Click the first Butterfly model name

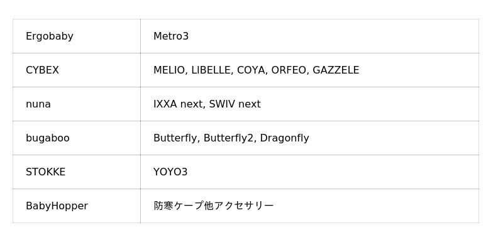coord(176,138)
